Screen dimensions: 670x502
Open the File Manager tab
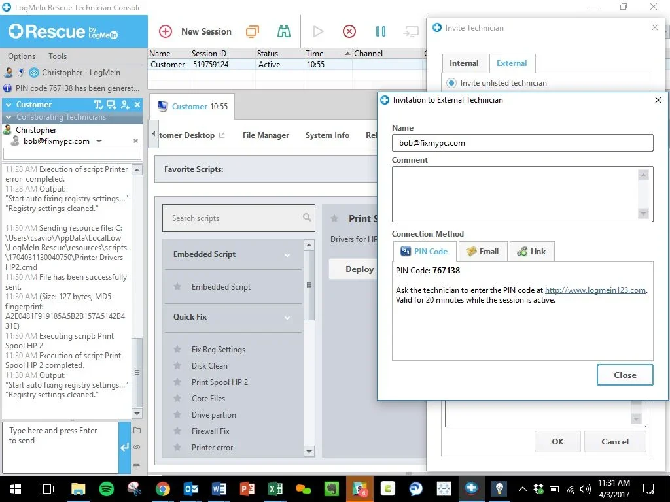tap(265, 135)
